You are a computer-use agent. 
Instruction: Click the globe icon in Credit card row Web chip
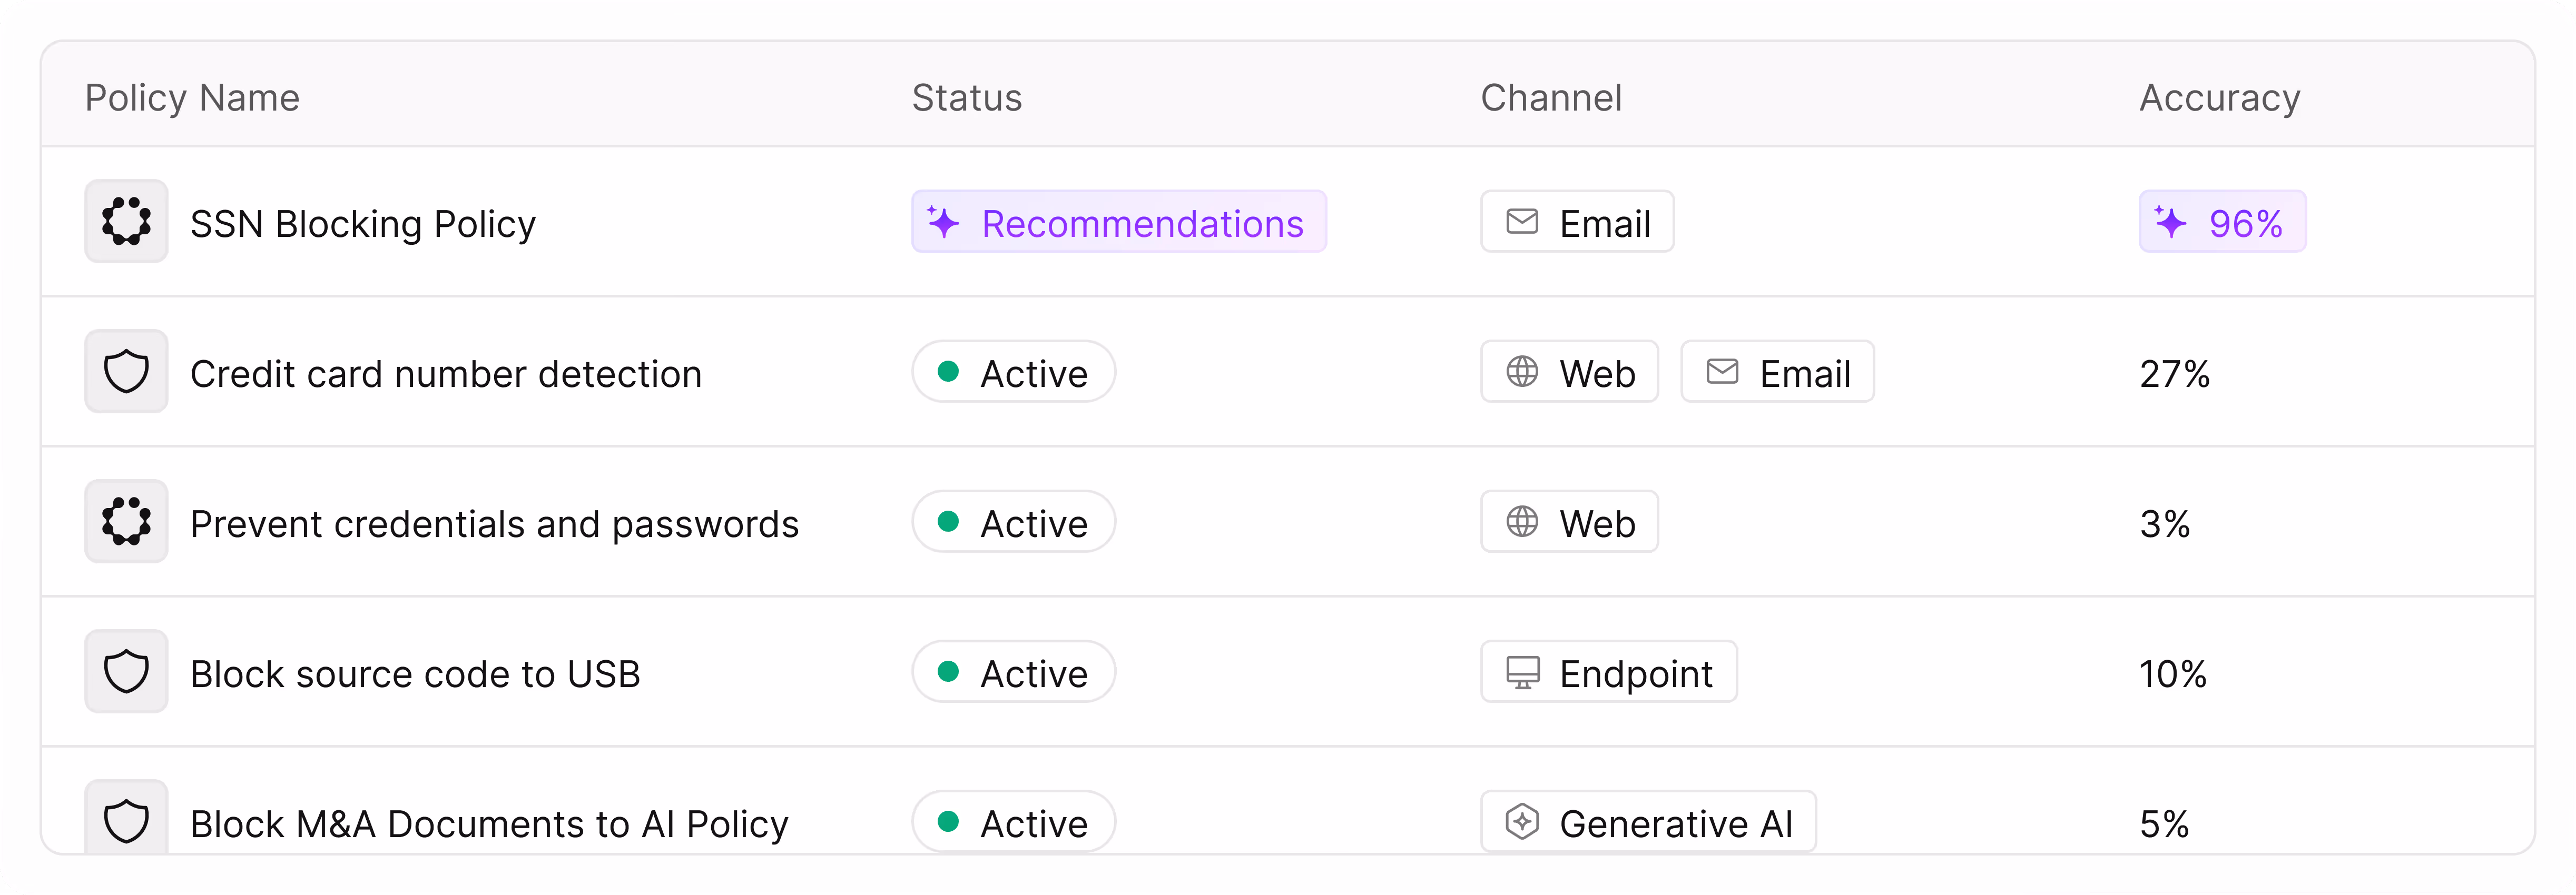click(x=1522, y=372)
